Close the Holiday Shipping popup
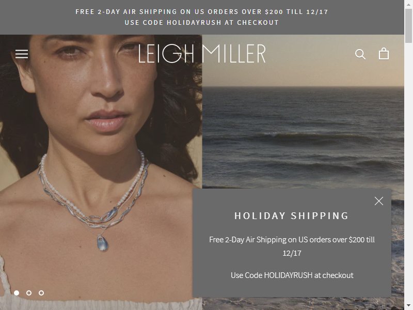Viewport: 413px width, 310px height. click(379, 201)
